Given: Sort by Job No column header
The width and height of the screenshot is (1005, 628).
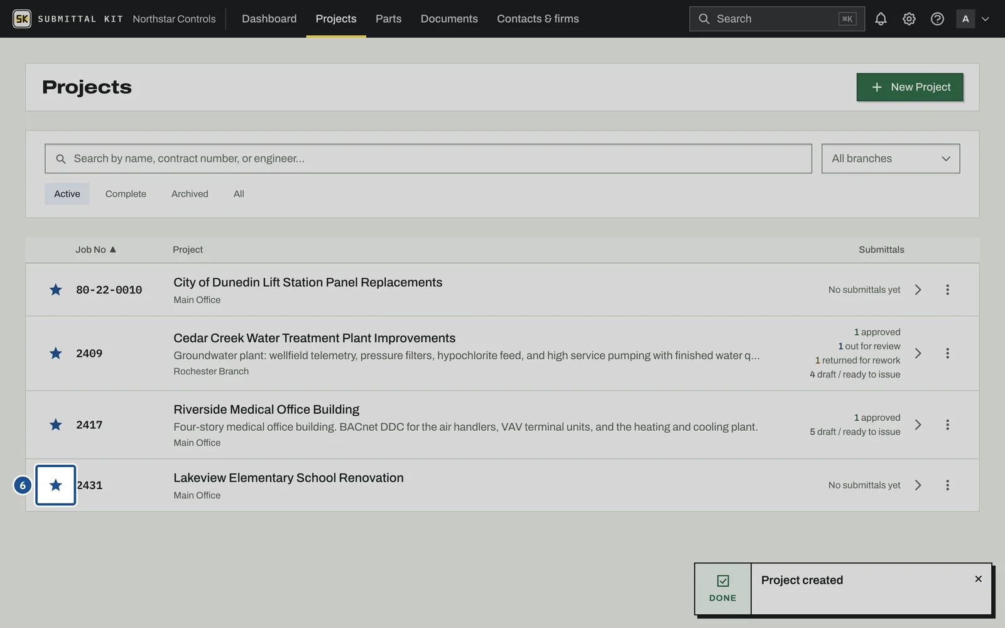Looking at the screenshot, I should click(95, 249).
